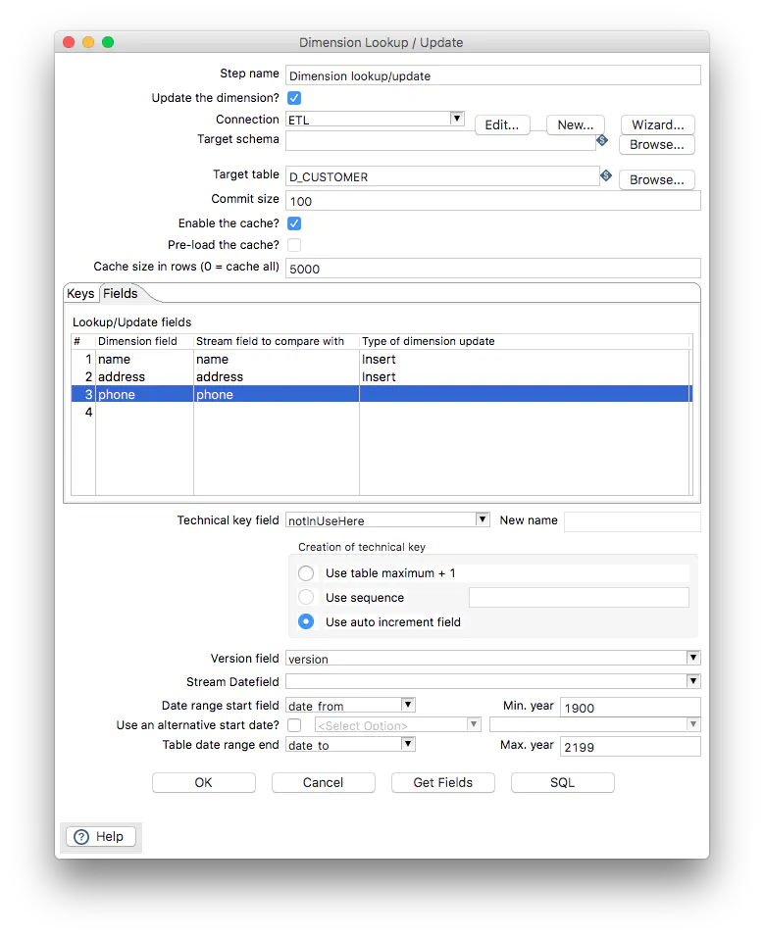Launch the connection Wizard...

click(658, 124)
